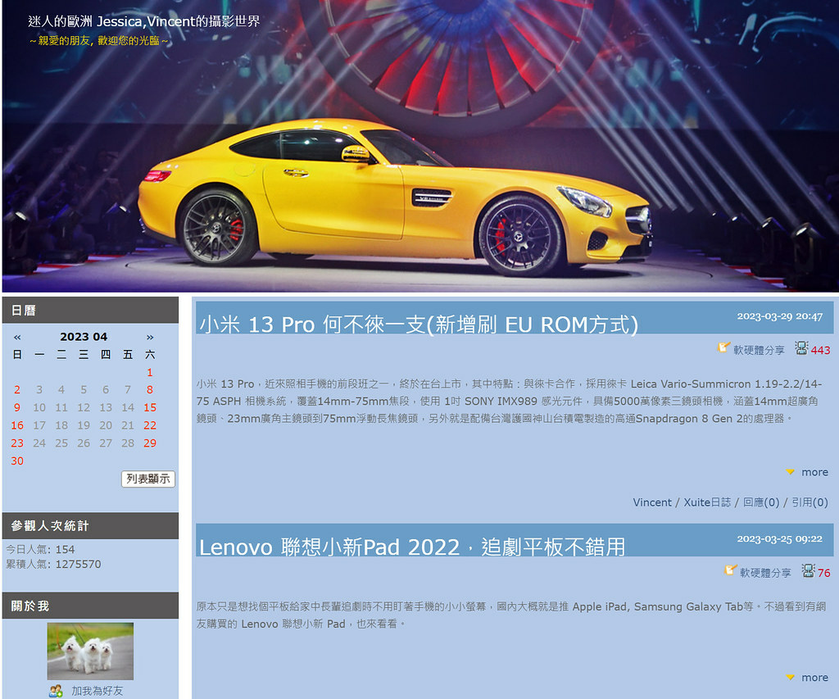Click view counter icon beside 76
839x699 pixels.
[x=808, y=570]
